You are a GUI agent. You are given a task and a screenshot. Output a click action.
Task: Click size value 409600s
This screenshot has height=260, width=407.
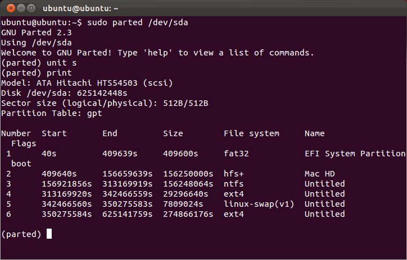pos(180,154)
